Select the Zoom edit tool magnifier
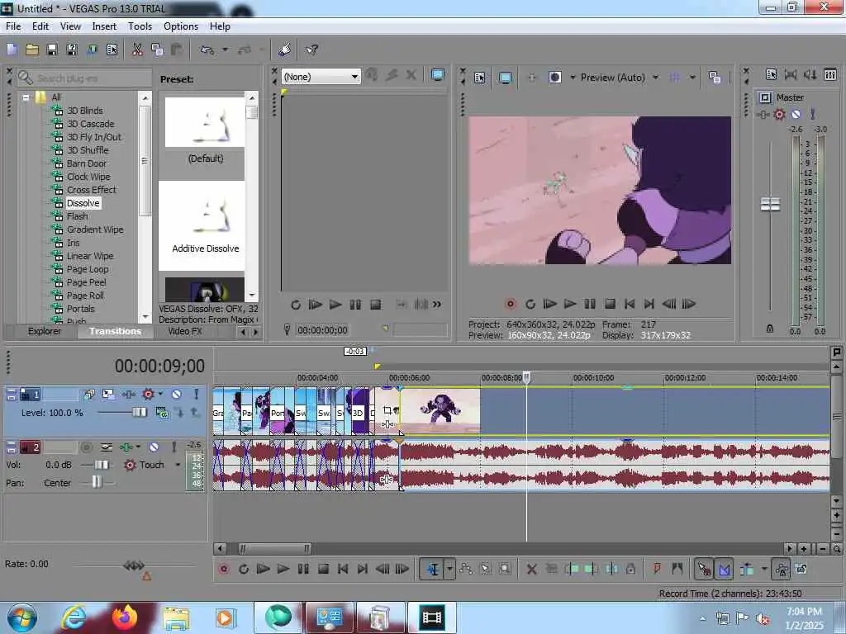Viewport: 846px width, 634px height. 505,569
